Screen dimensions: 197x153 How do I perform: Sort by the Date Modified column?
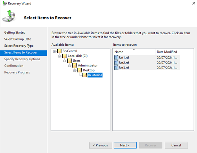tap(167, 52)
